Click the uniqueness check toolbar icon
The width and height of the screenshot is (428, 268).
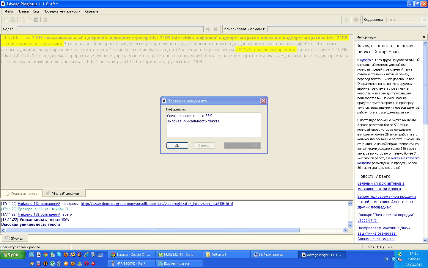click(45, 20)
